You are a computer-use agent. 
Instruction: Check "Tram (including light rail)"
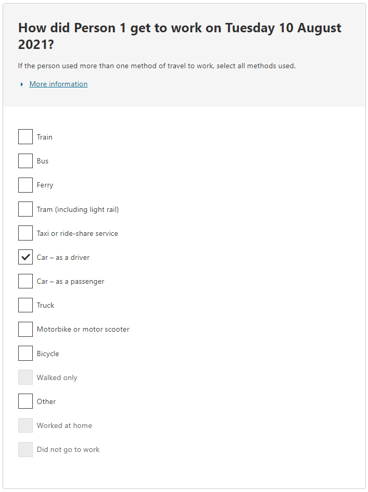coord(25,209)
